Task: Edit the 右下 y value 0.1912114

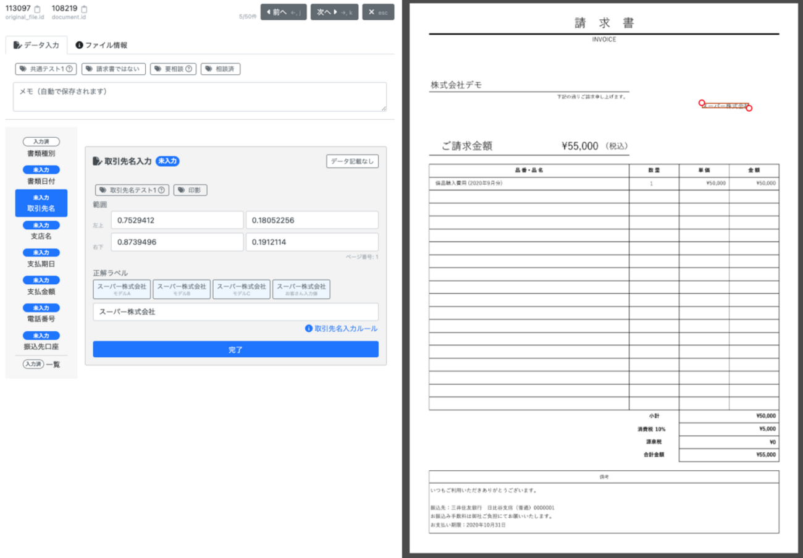Action: coord(312,242)
